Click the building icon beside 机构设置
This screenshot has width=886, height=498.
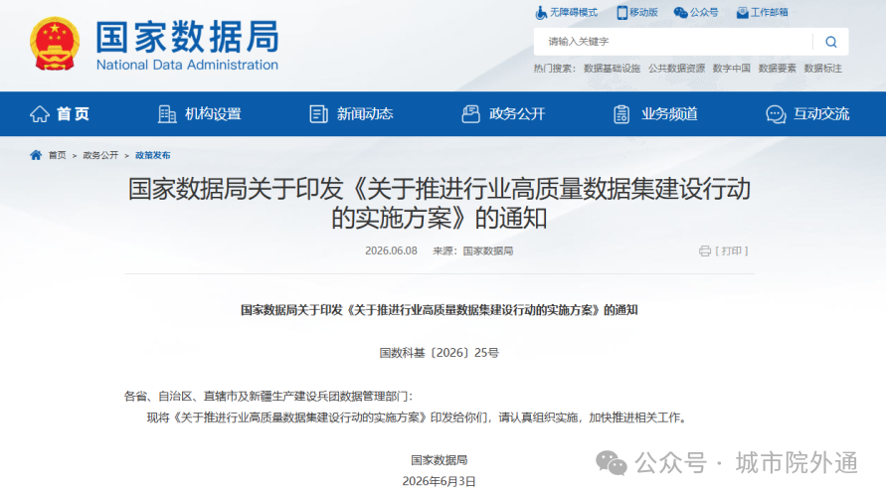tap(167, 114)
